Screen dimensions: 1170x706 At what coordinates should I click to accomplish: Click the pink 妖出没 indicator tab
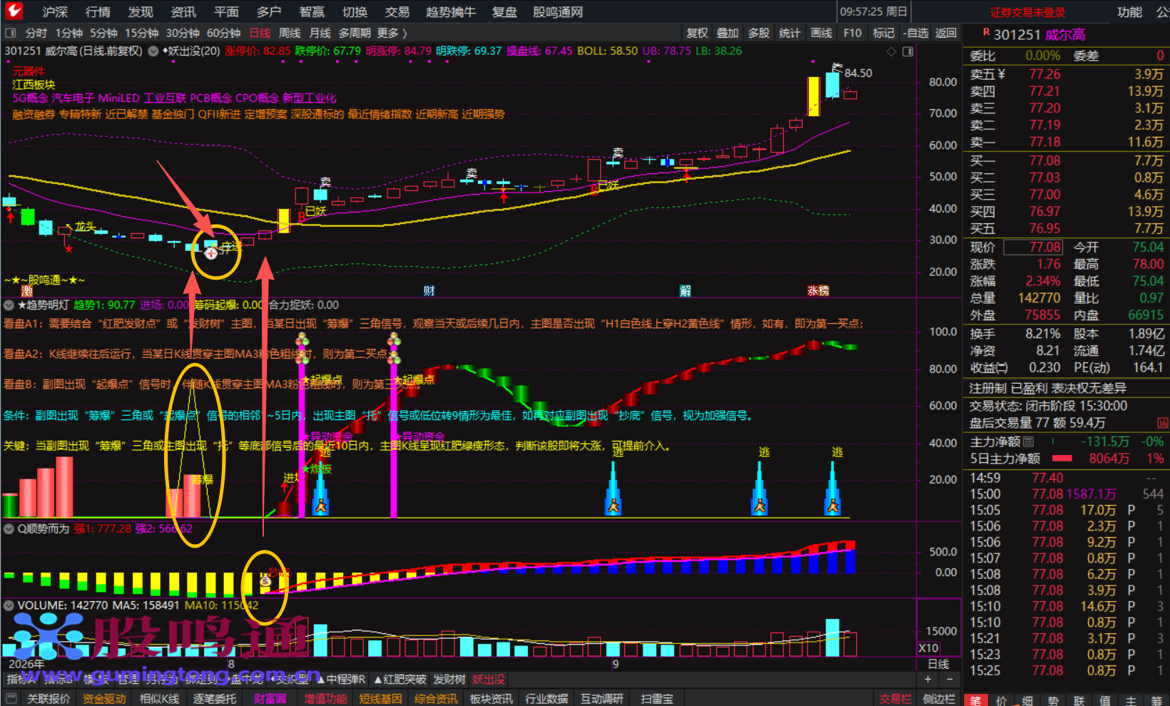pyautogui.click(x=489, y=680)
